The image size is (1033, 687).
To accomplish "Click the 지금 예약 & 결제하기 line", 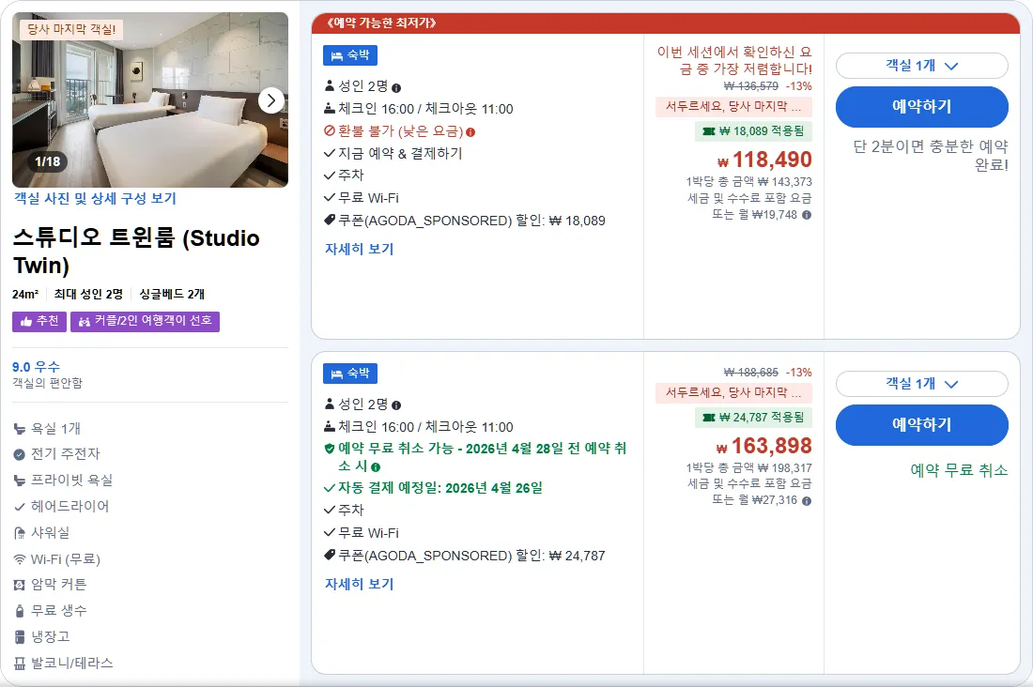I will [393, 154].
